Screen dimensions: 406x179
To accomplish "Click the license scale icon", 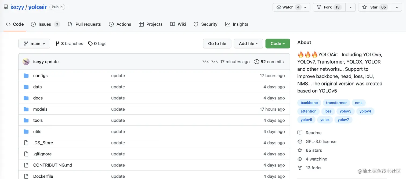I will click(x=300, y=141).
